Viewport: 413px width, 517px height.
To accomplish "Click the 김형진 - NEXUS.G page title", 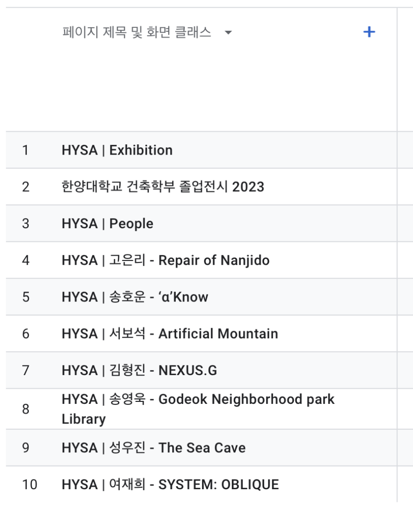I will tap(139, 371).
